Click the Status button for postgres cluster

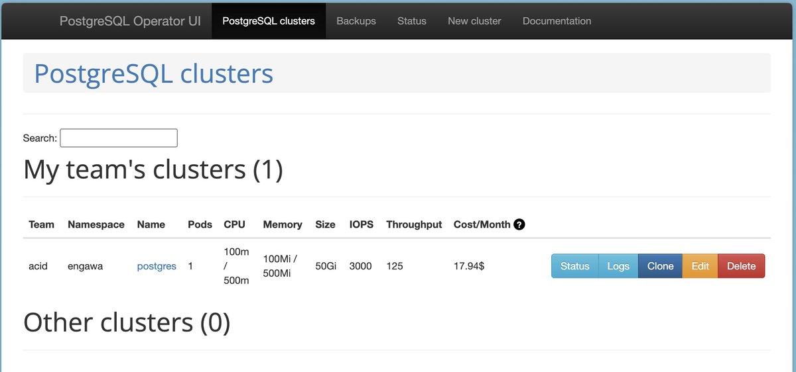tap(574, 266)
